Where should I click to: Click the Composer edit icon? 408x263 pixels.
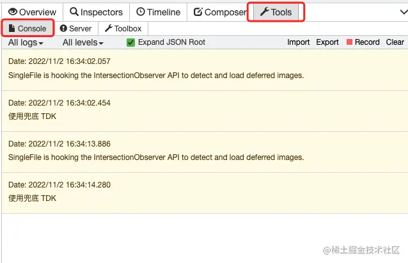(x=198, y=12)
